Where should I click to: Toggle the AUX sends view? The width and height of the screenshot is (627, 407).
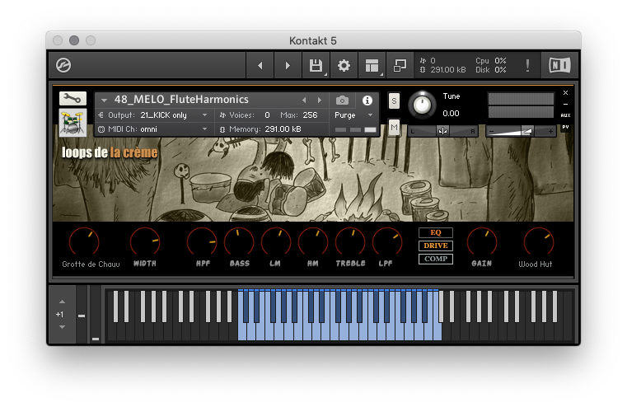click(565, 115)
